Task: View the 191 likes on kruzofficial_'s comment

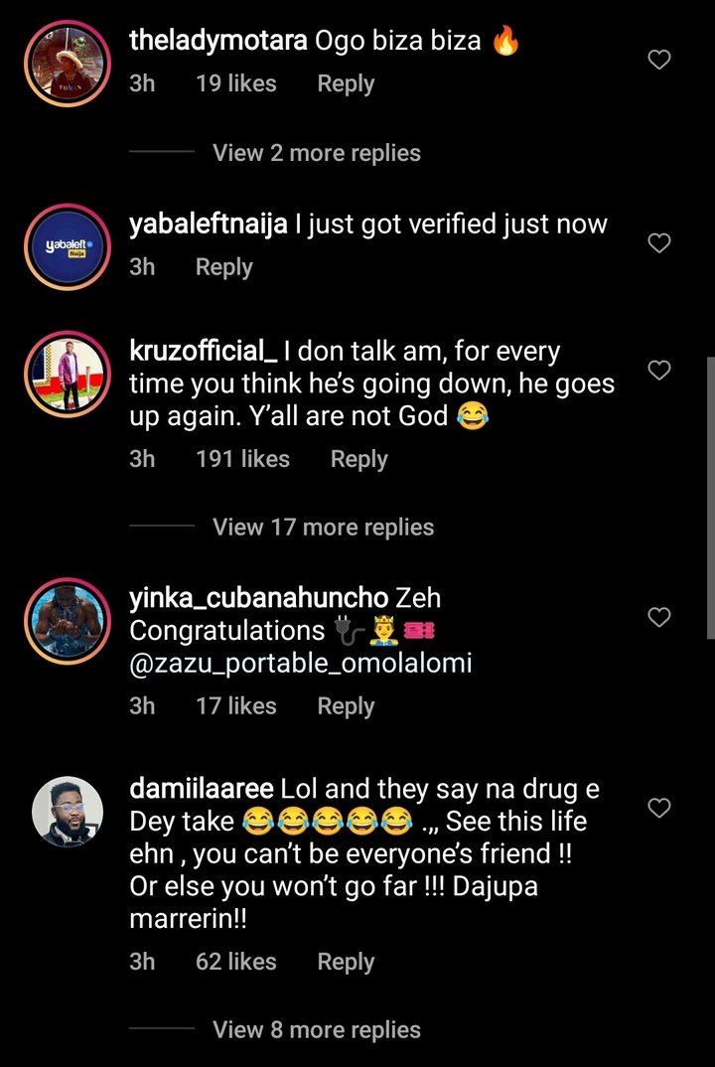Action: point(242,459)
